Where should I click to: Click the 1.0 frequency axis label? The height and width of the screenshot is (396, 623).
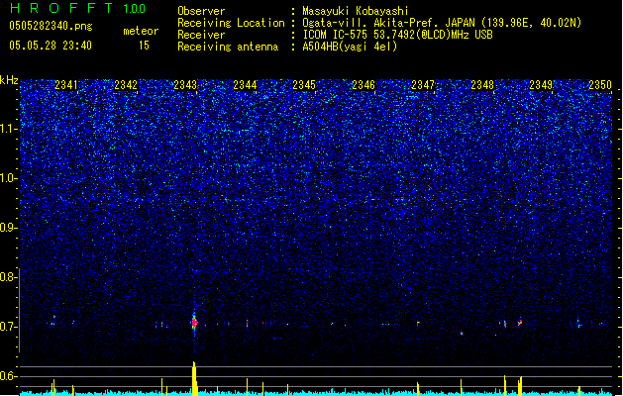pos(8,178)
